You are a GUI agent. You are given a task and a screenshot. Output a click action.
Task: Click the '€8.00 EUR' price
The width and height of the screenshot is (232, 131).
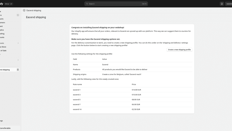136,100
